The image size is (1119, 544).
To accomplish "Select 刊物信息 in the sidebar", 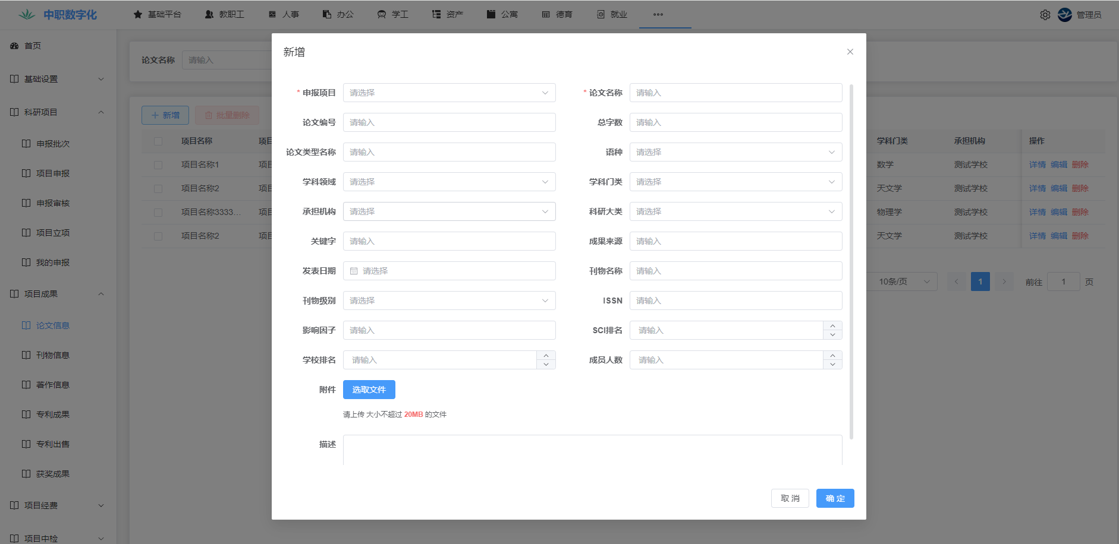I will click(x=52, y=355).
